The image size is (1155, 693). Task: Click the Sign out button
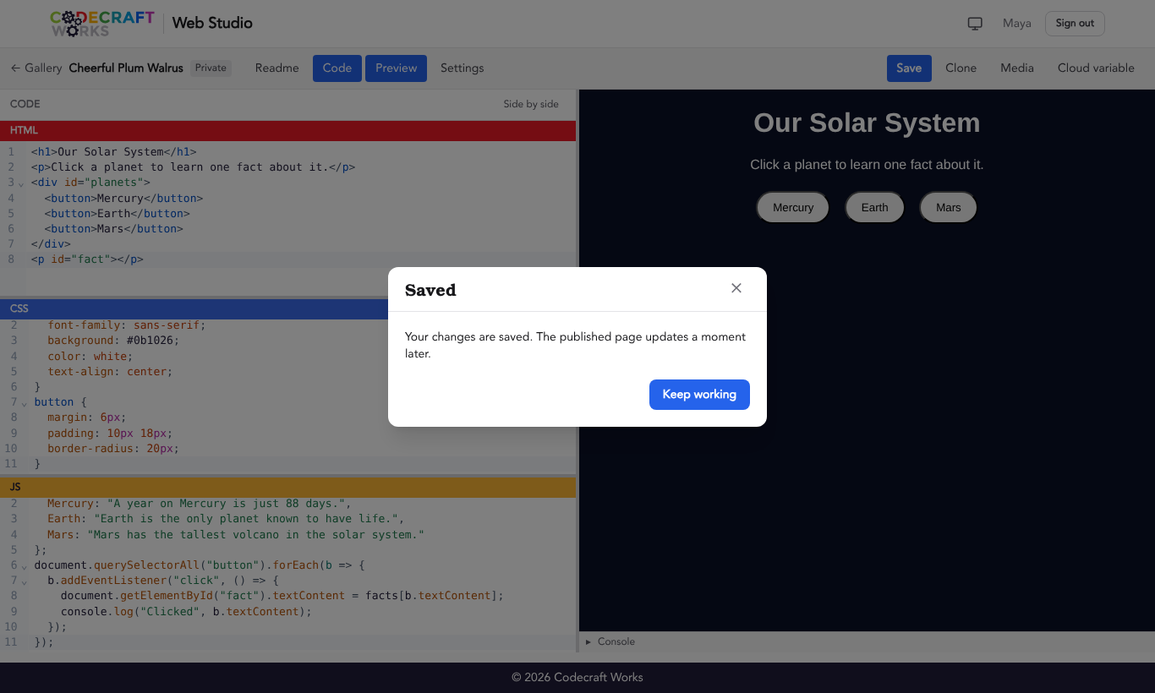1075,24
